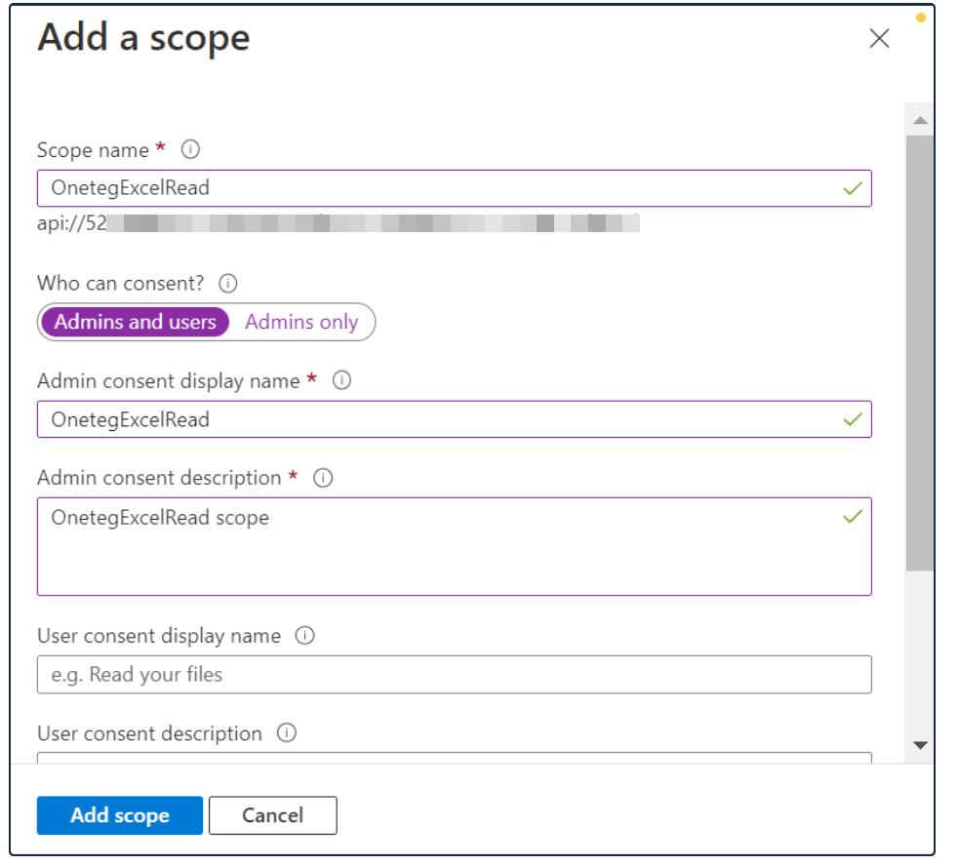Click info icon beside User consent display name
Screen dimensions: 959x865
(x=304, y=636)
